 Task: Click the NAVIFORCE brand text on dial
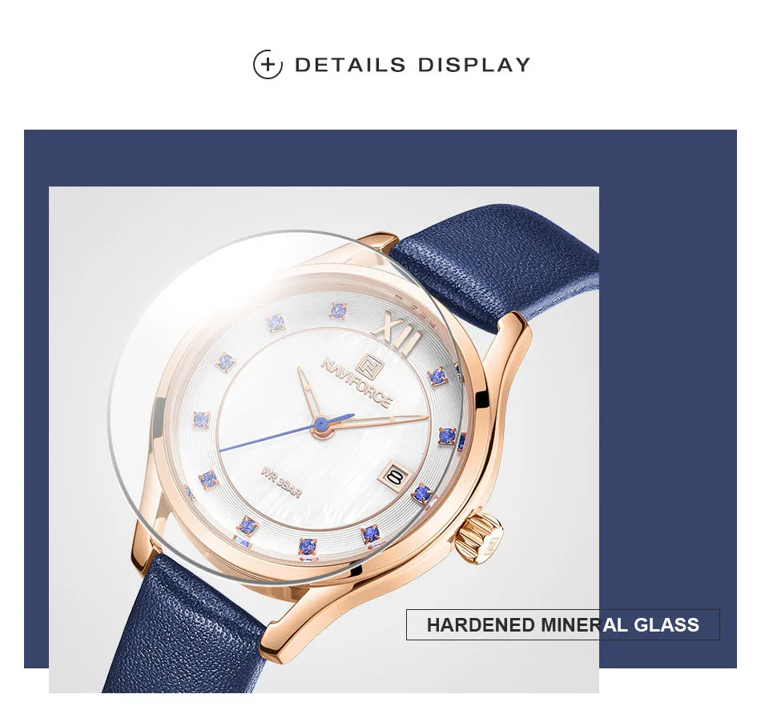pos(356,383)
